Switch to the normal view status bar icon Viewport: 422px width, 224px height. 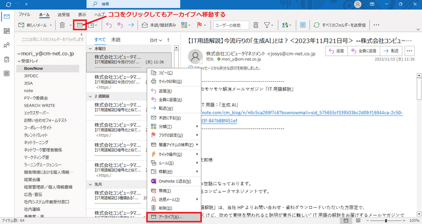click(x=346, y=220)
